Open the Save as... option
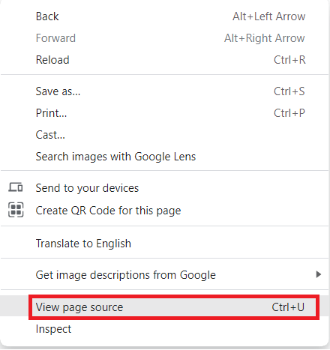Image resolution: width=330 pixels, height=350 pixels. click(164, 91)
